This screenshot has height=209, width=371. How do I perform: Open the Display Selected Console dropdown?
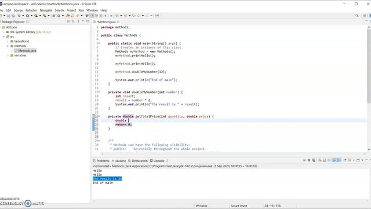coord(354,160)
